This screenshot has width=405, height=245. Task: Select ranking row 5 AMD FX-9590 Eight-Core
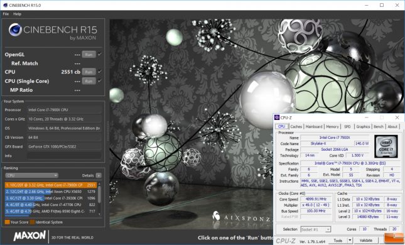51,211
